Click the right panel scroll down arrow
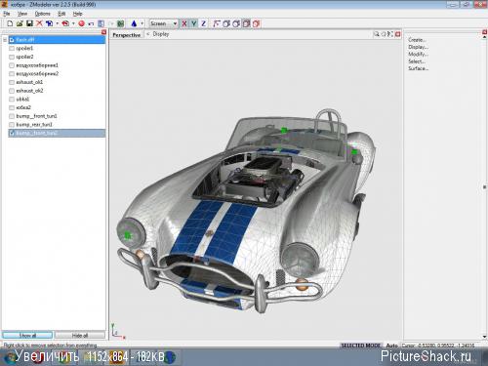This screenshot has height=366, width=488. 484,337
